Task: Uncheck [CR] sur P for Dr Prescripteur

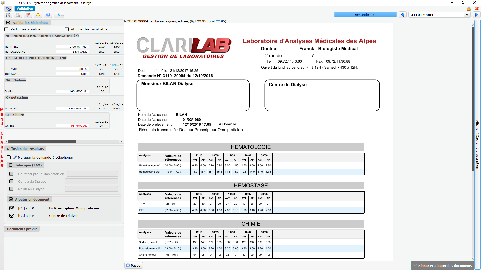Action: (12, 208)
